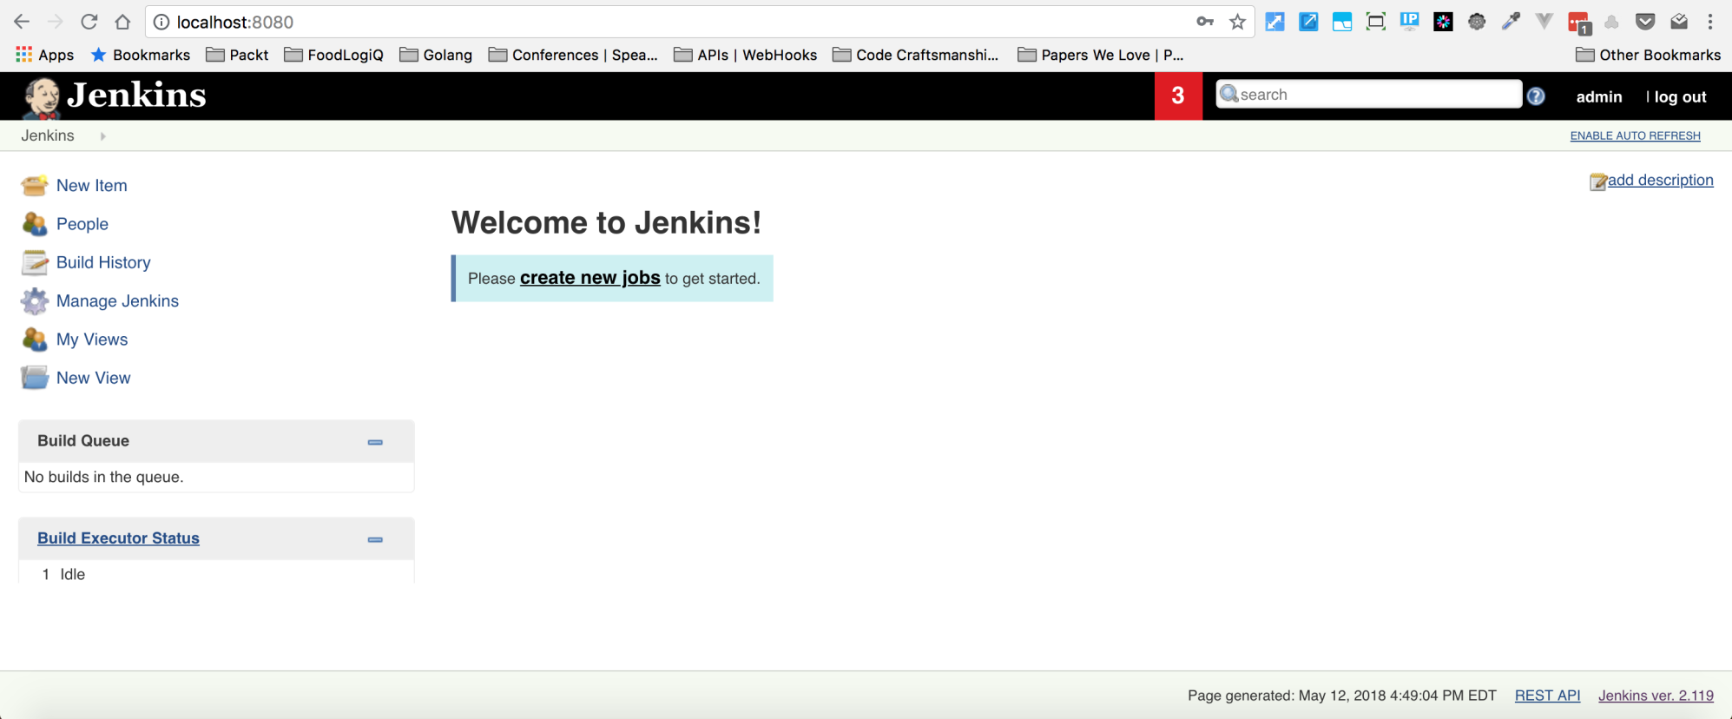The width and height of the screenshot is (1732, 719).
Task: Open Build History
Action: tap(103, 262)
